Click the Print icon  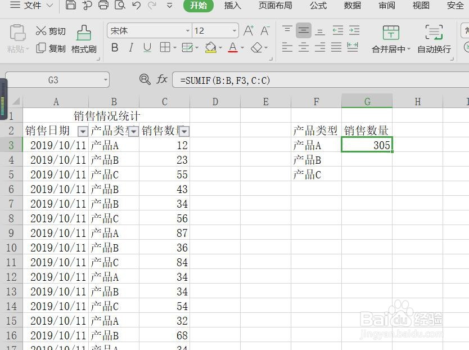point(103,5)
